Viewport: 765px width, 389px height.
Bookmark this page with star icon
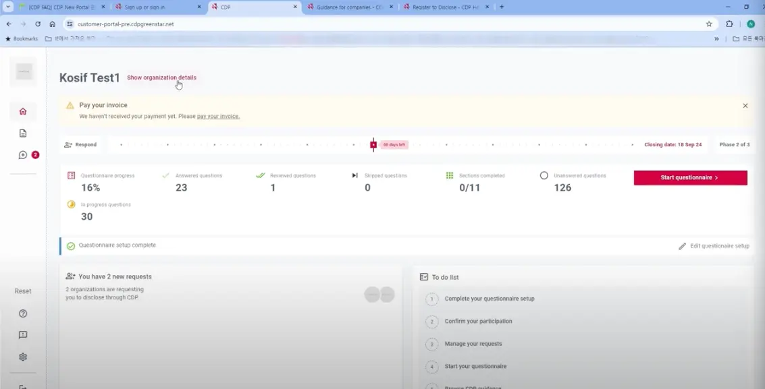709,24
